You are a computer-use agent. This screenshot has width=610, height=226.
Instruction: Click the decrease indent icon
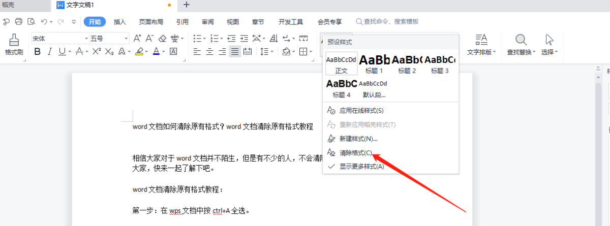tap(231, 38)
